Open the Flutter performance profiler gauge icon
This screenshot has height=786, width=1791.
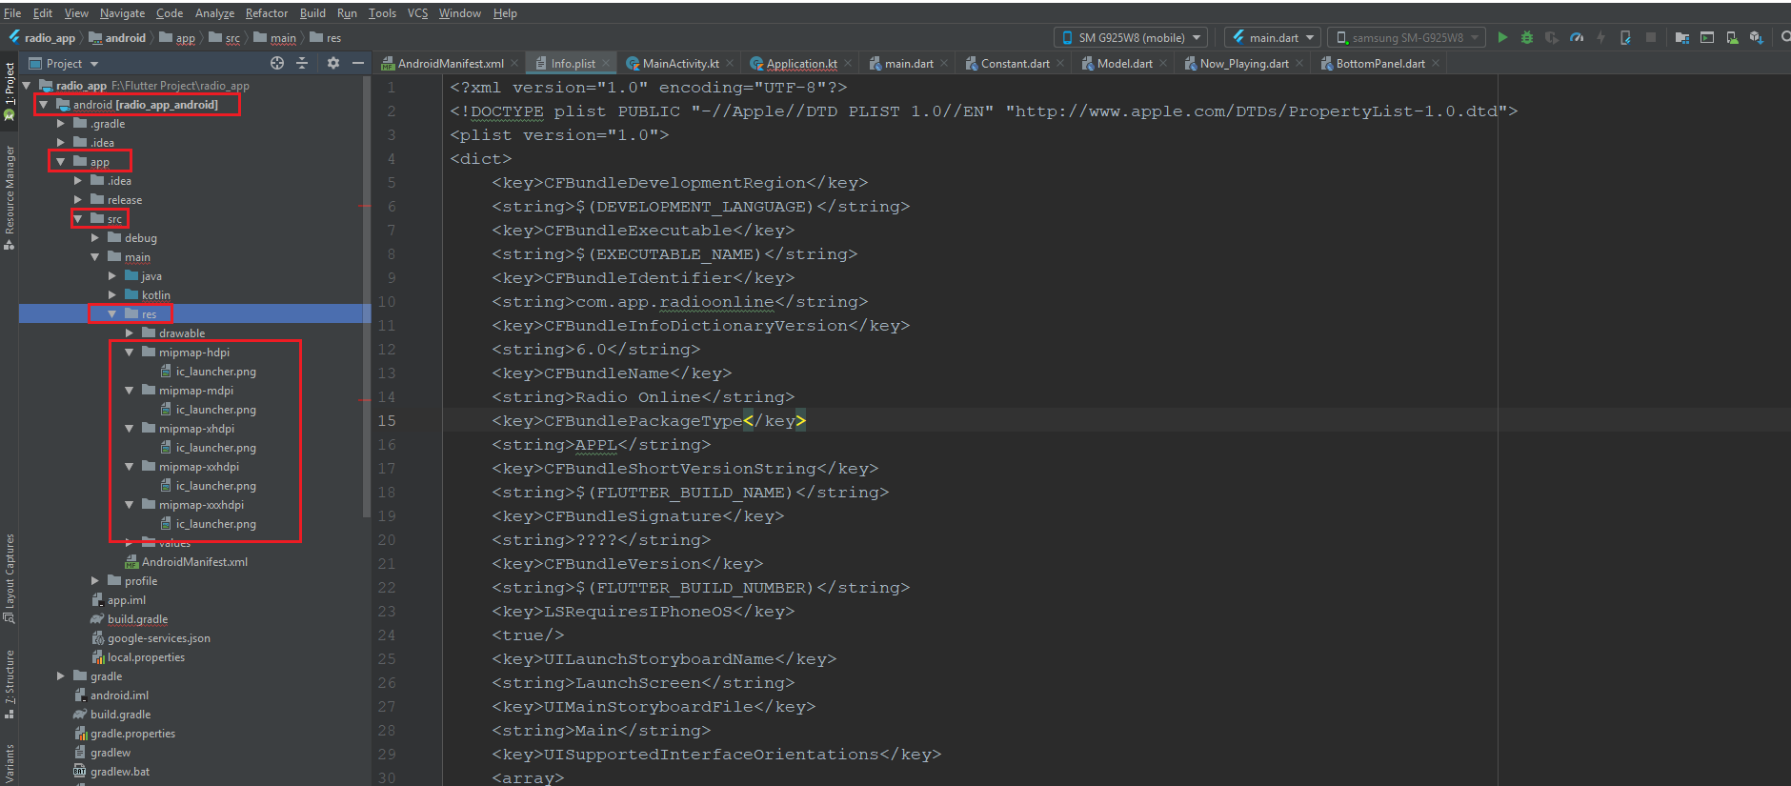point(1577,37)
